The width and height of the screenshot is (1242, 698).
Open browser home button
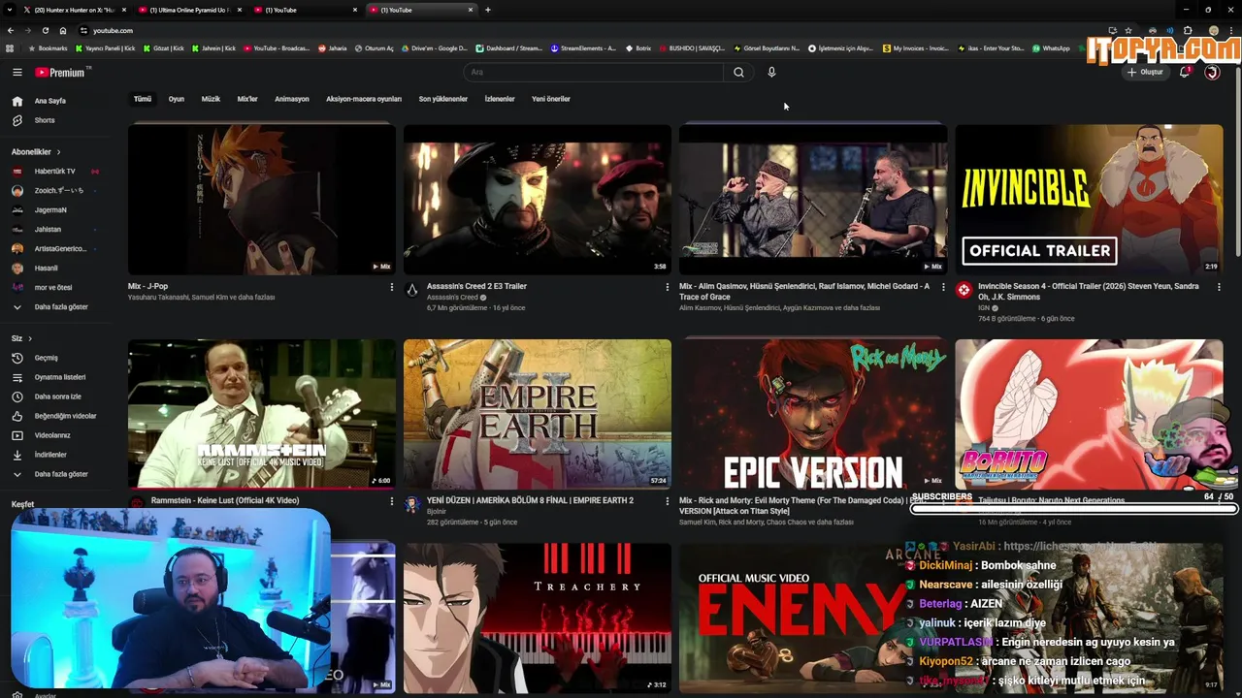63,30
